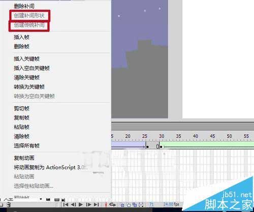This screenshot has width=254, height=212.
Task: Choose 删除帧 in the context menu
Action: click(21, 46)
